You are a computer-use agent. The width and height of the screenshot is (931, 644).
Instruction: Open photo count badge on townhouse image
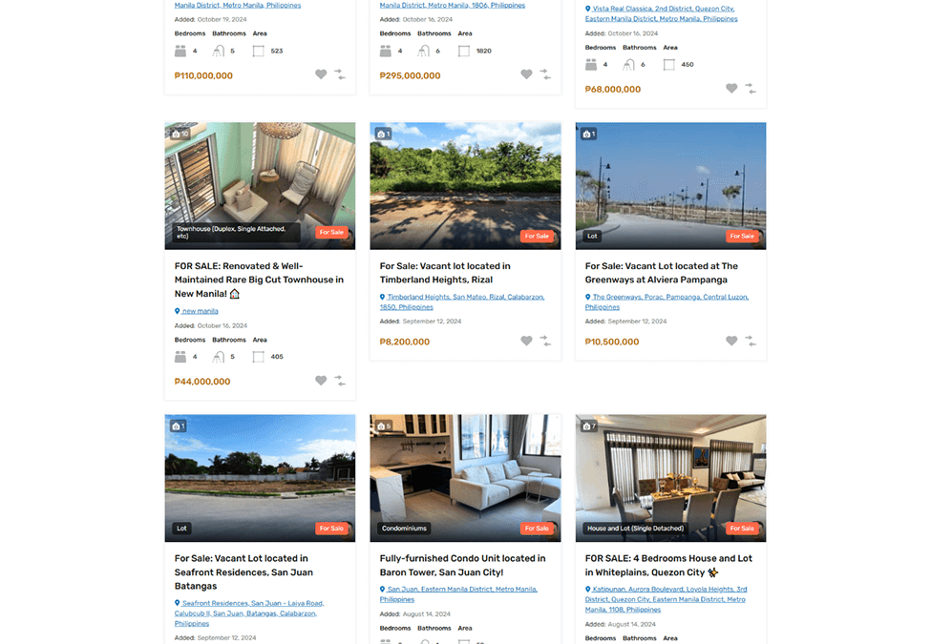(180, 134)
